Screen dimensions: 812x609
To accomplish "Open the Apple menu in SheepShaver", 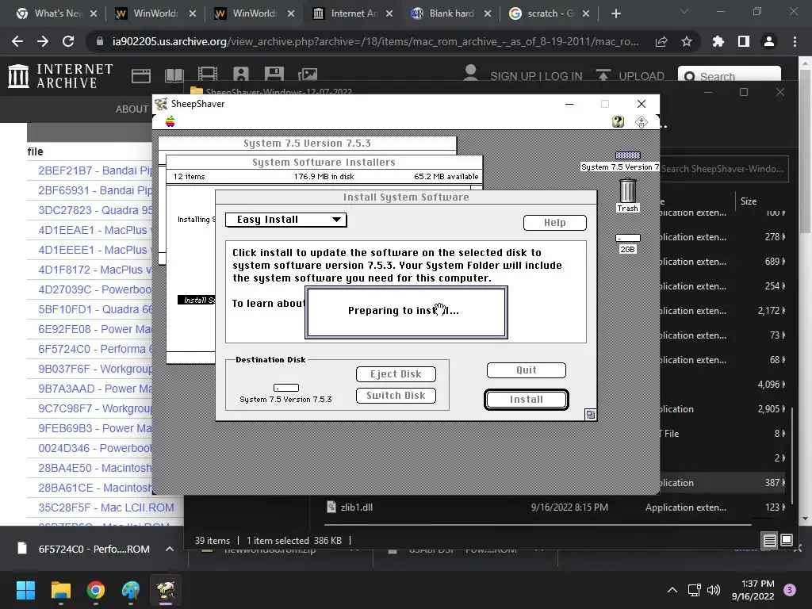I will (170, 121).
